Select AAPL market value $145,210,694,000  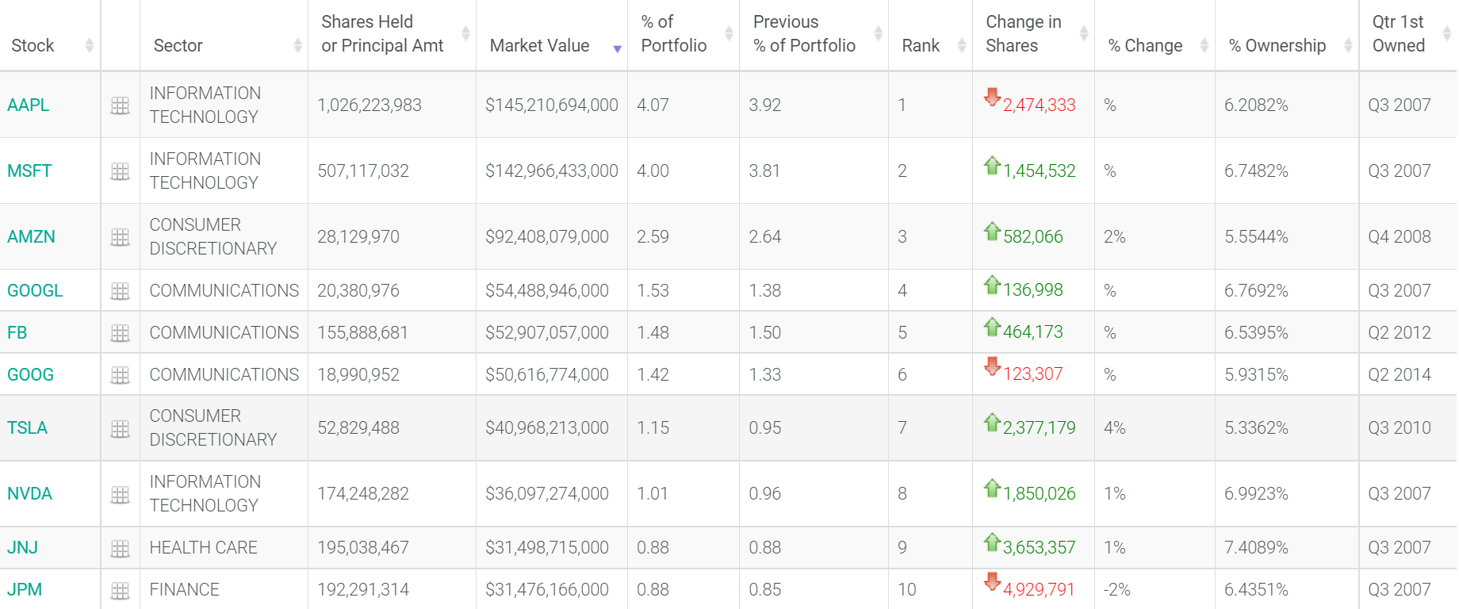[x=552, y=105]
